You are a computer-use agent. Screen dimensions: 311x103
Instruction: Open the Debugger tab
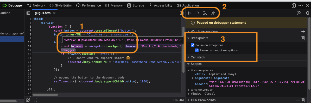point(13,5)
